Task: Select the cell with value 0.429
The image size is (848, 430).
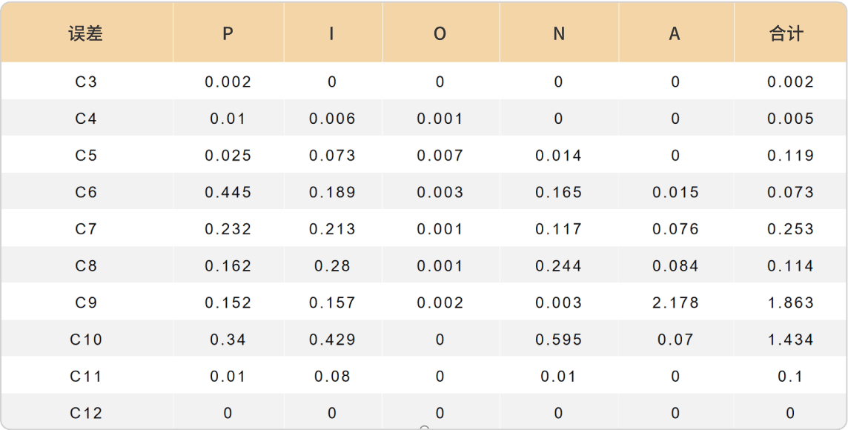Action: click(333, 339)
